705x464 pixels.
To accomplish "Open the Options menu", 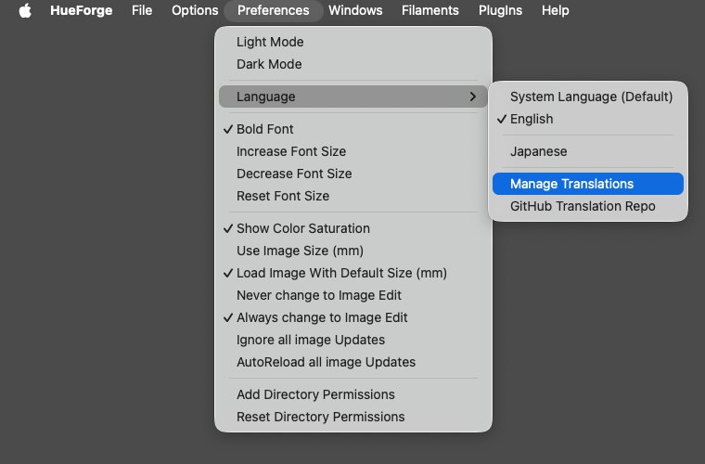I will [195, 10].
